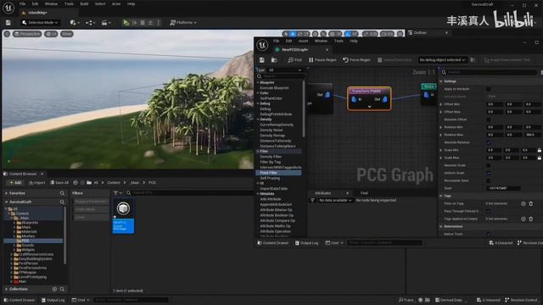543x305 pixels.
Task: Toggle Absolute Offset checkbox
Action: [489, 119]
